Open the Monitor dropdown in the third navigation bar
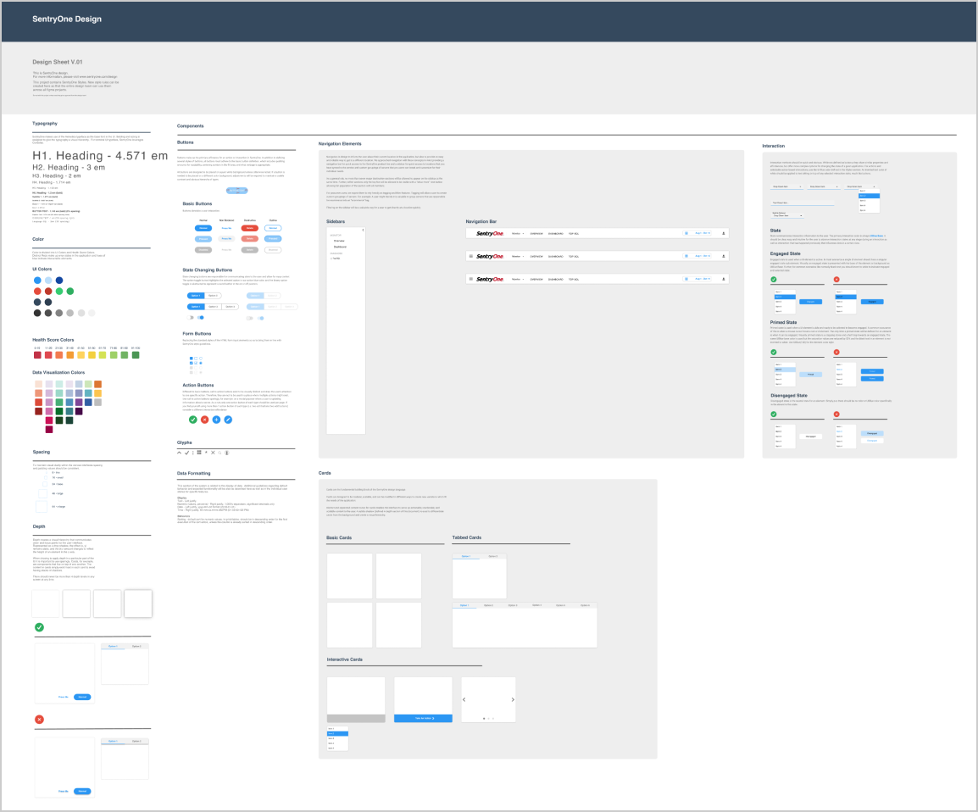The width and height of the screenshot is (978, 812). coord(517,279)
